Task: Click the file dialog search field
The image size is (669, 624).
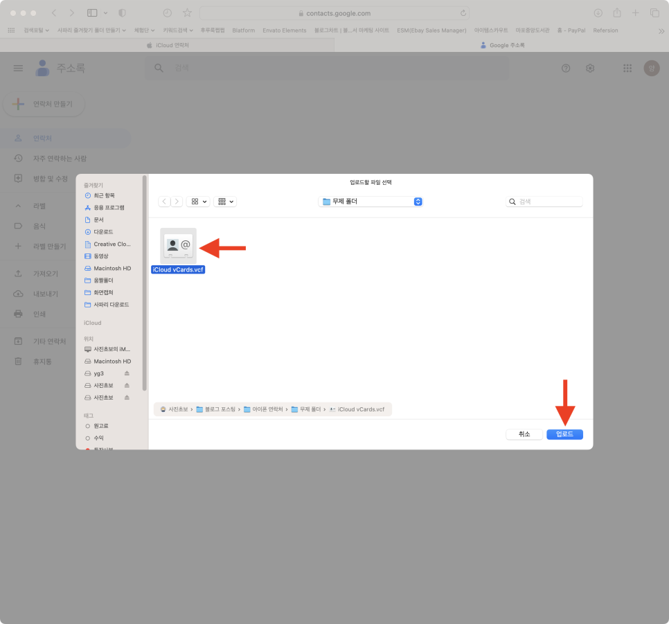Action: [544, 202]
